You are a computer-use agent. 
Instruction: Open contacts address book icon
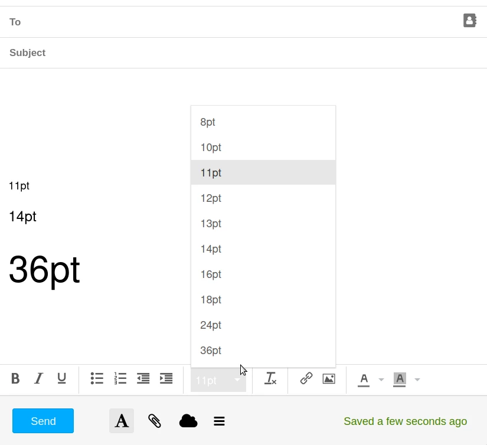coord(469,21)
